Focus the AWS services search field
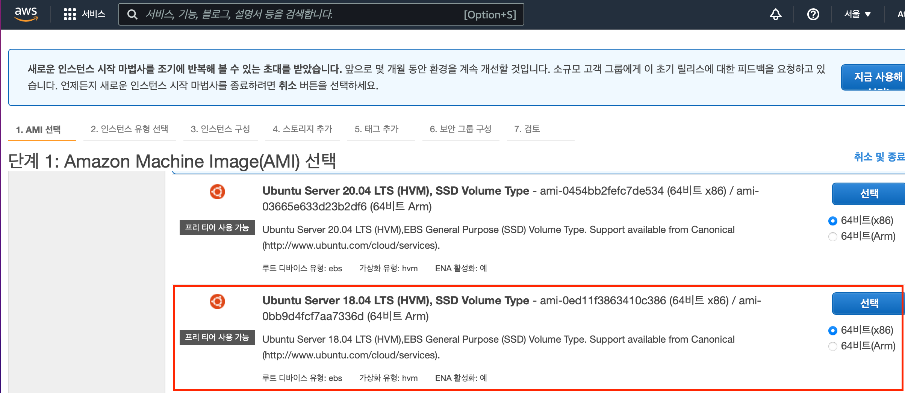The height and width of the screenshot is (393, 905). tap(321, 14)
